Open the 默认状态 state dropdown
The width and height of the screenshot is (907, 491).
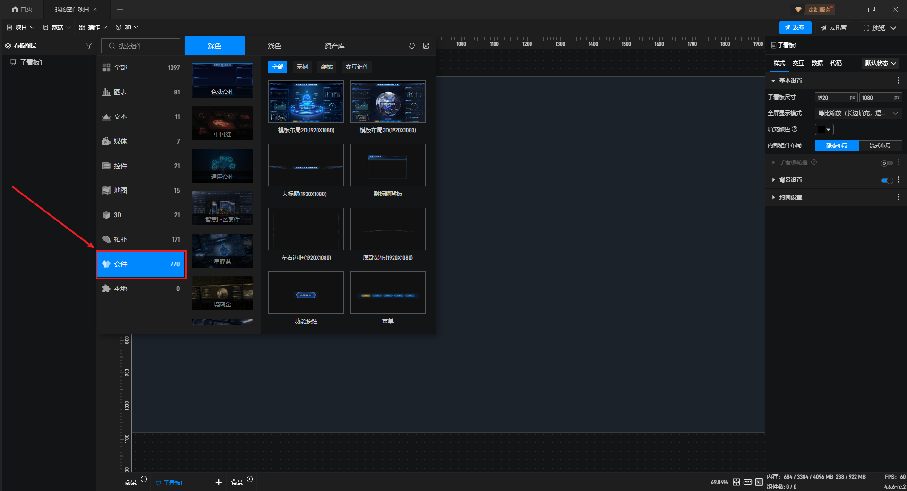[881, 63]
